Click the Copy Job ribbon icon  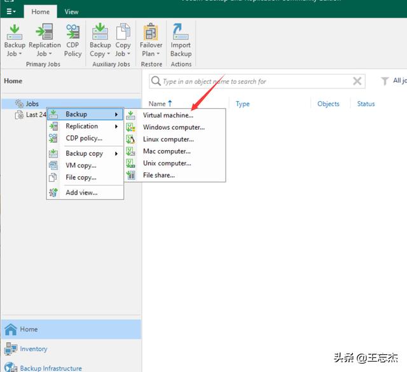[123, 32]
